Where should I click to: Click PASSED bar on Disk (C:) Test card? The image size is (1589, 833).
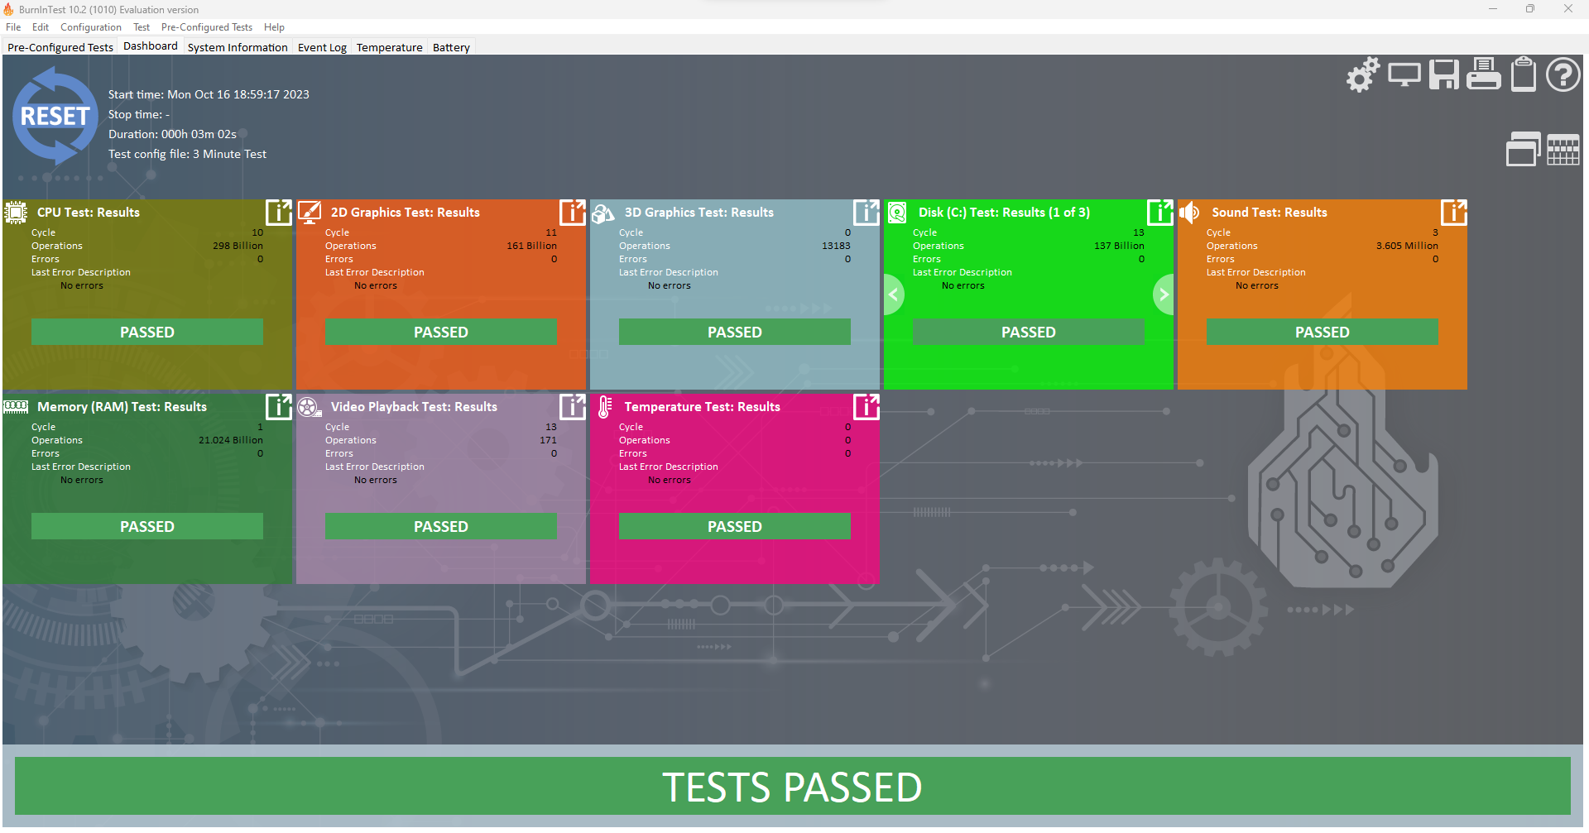coord(1029,332)
